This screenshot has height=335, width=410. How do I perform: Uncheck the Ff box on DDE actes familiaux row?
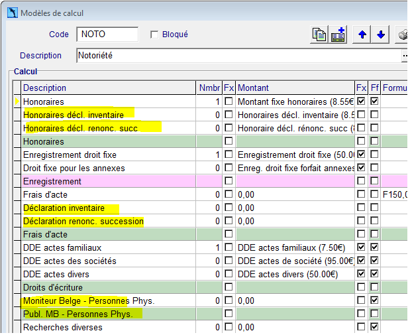pyautogui.click(x=374, y=247)
